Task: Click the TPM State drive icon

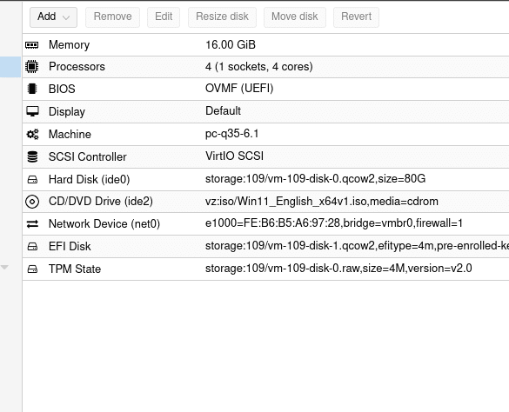Action: click(32, 269)
